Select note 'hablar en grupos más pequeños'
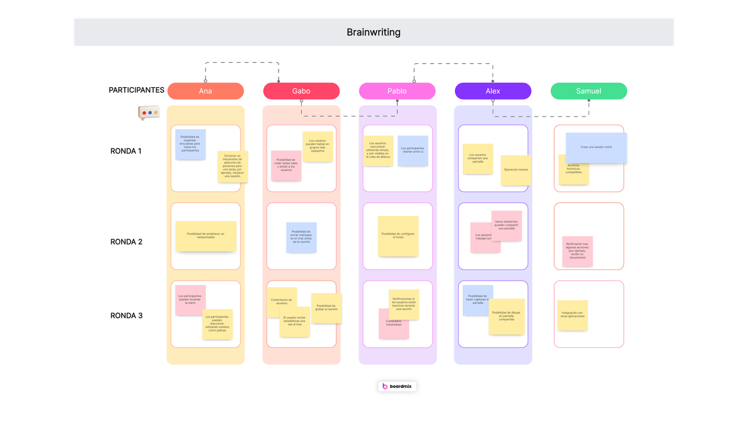This screenshot has height=423, width=753. [x=318, y=147]
